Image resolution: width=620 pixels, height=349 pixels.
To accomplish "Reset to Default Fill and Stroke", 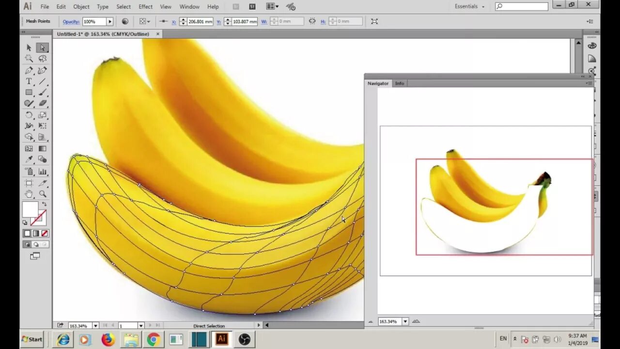I will point(25,222).
